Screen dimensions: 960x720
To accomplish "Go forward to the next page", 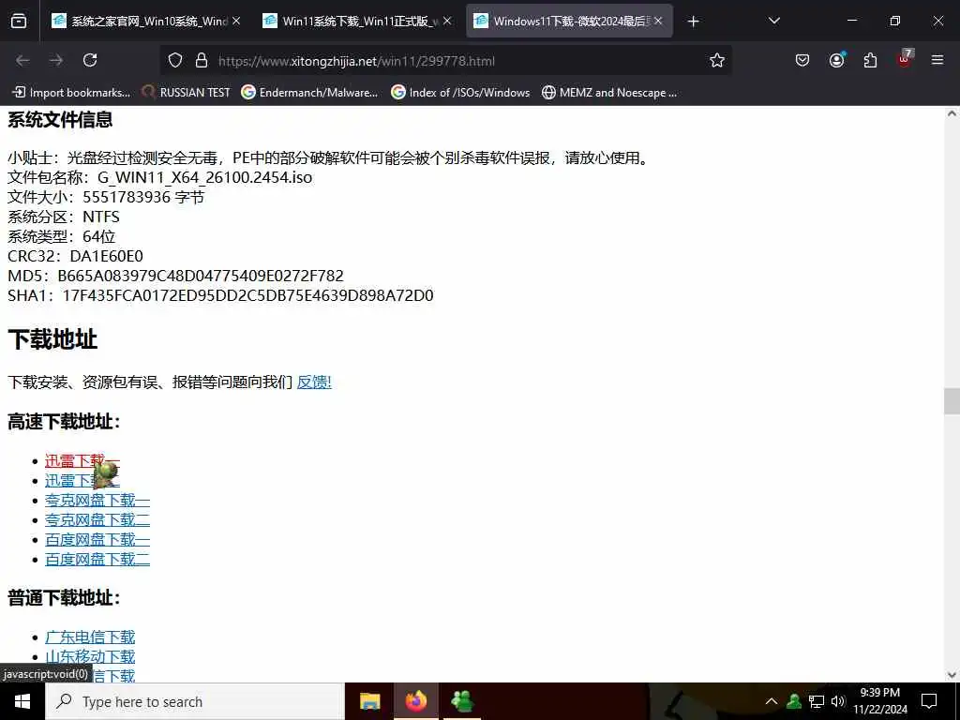I will pyautogui.click(x=56, y=60).
